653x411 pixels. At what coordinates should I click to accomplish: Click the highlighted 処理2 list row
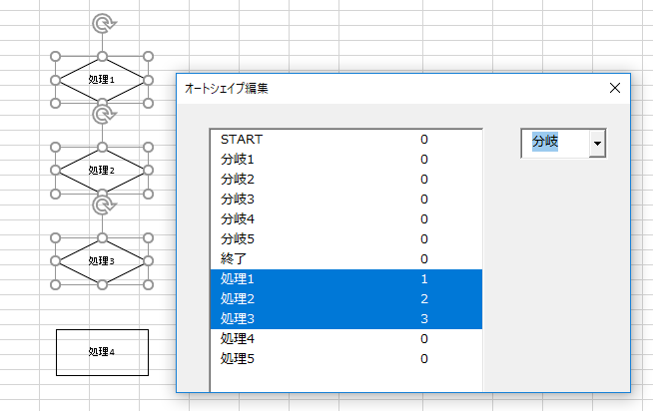(346, 299)
